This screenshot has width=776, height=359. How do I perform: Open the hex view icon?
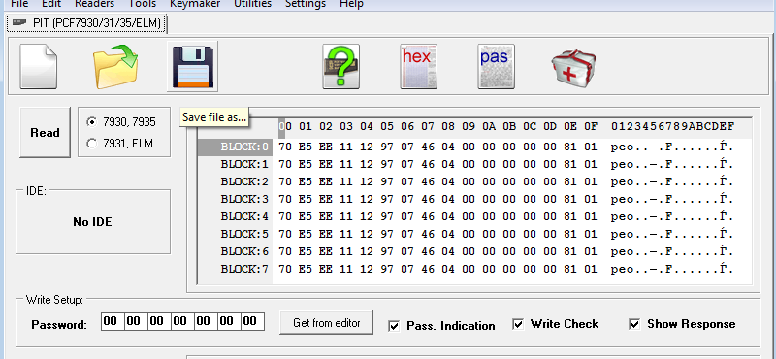coord(418,66)
